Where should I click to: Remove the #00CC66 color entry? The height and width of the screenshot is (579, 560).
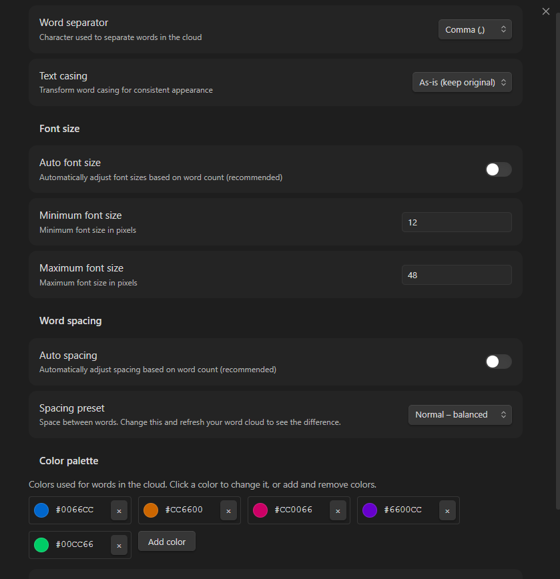coord(118,544)
